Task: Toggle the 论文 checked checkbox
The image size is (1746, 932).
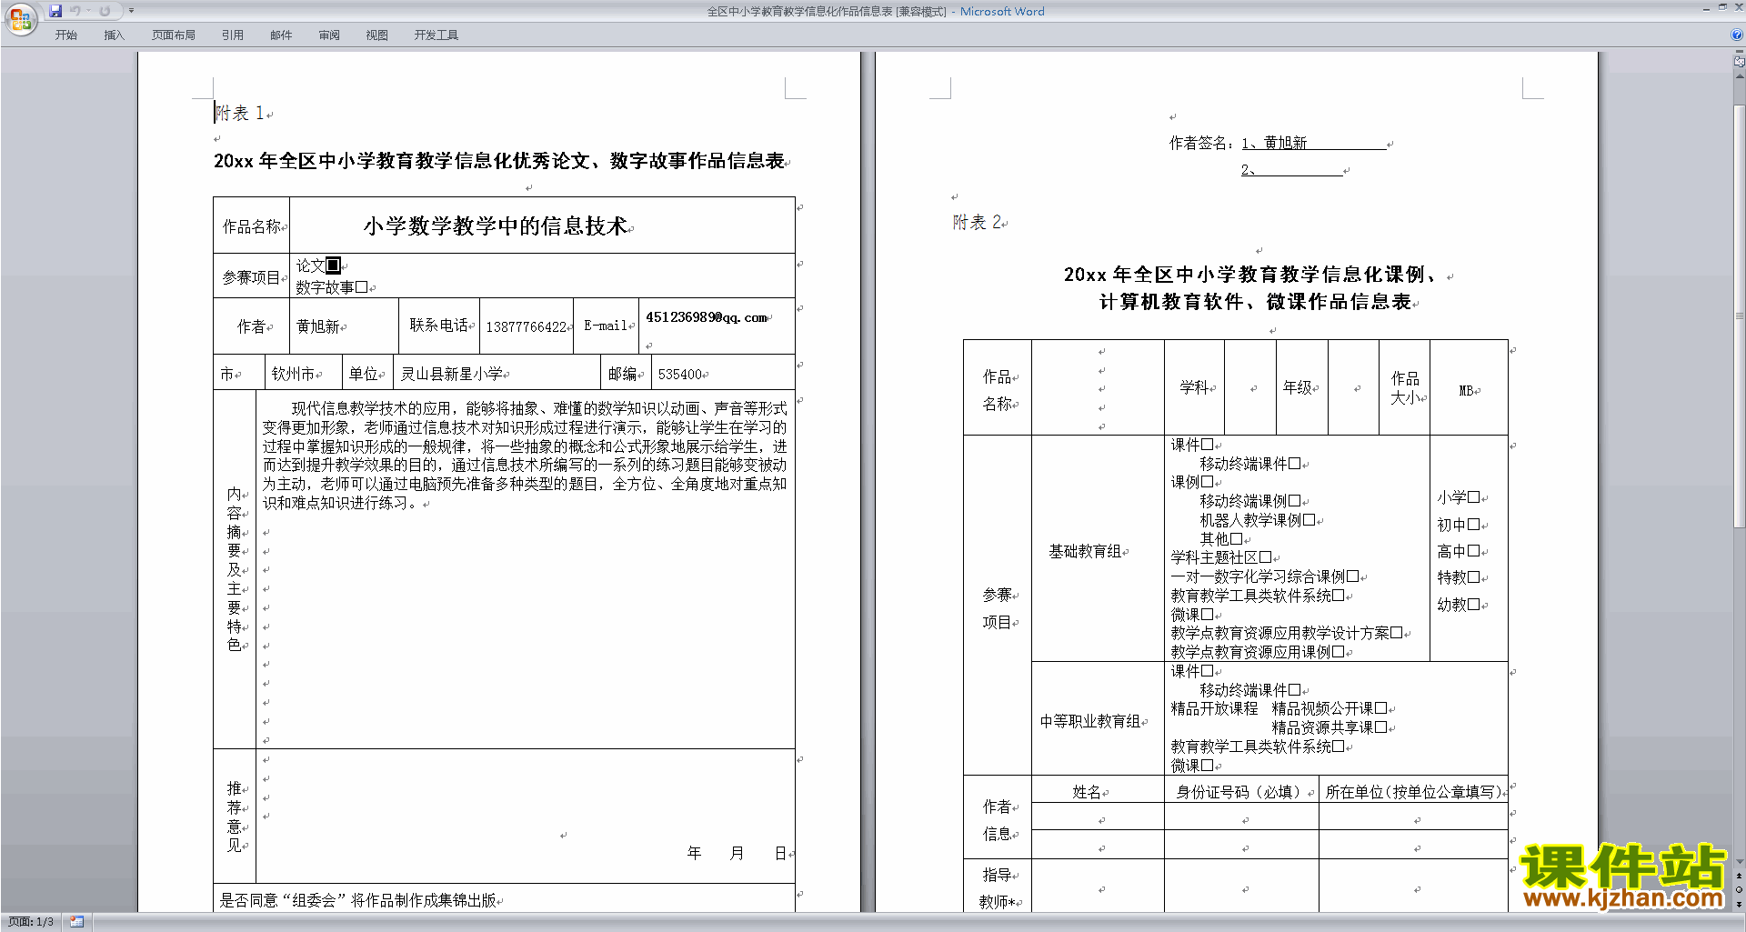Action: point(333,266)
